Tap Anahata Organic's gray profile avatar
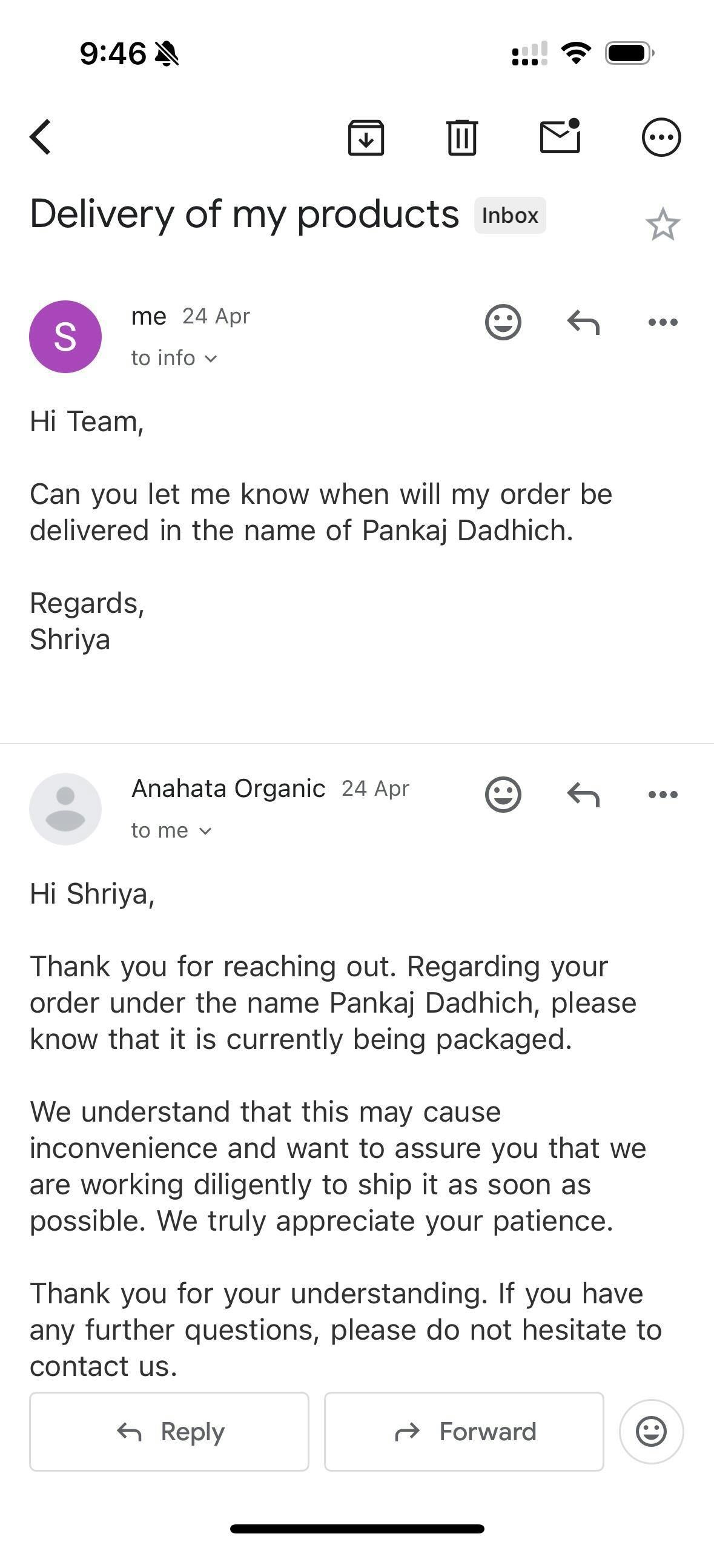The width and height of the screenshot is (714, 1548). (x=65, y=809)
